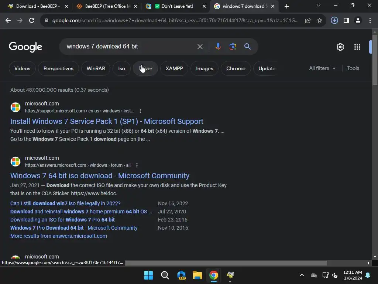The width and height of the screenshot is (378, 284).
Task: Open BeeBEEP from the taskbar
Action: pyautogui.click(x=230, y=275)
